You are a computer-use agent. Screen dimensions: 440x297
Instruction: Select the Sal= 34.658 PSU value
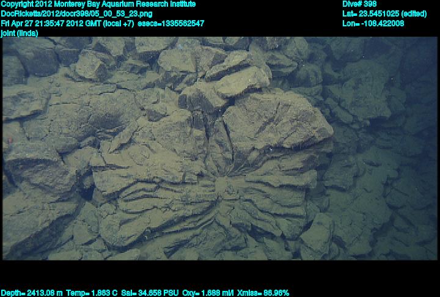tap(150, 293)
